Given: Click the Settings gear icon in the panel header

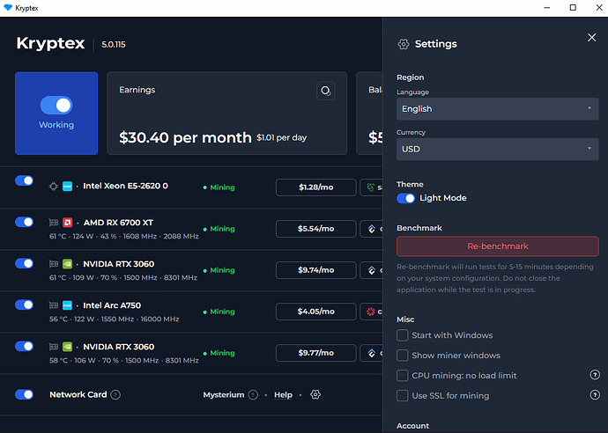Looking at the screenshot, I should 404,44.
